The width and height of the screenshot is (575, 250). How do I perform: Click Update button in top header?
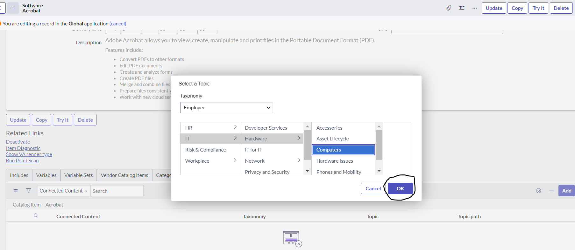point(494,8)
